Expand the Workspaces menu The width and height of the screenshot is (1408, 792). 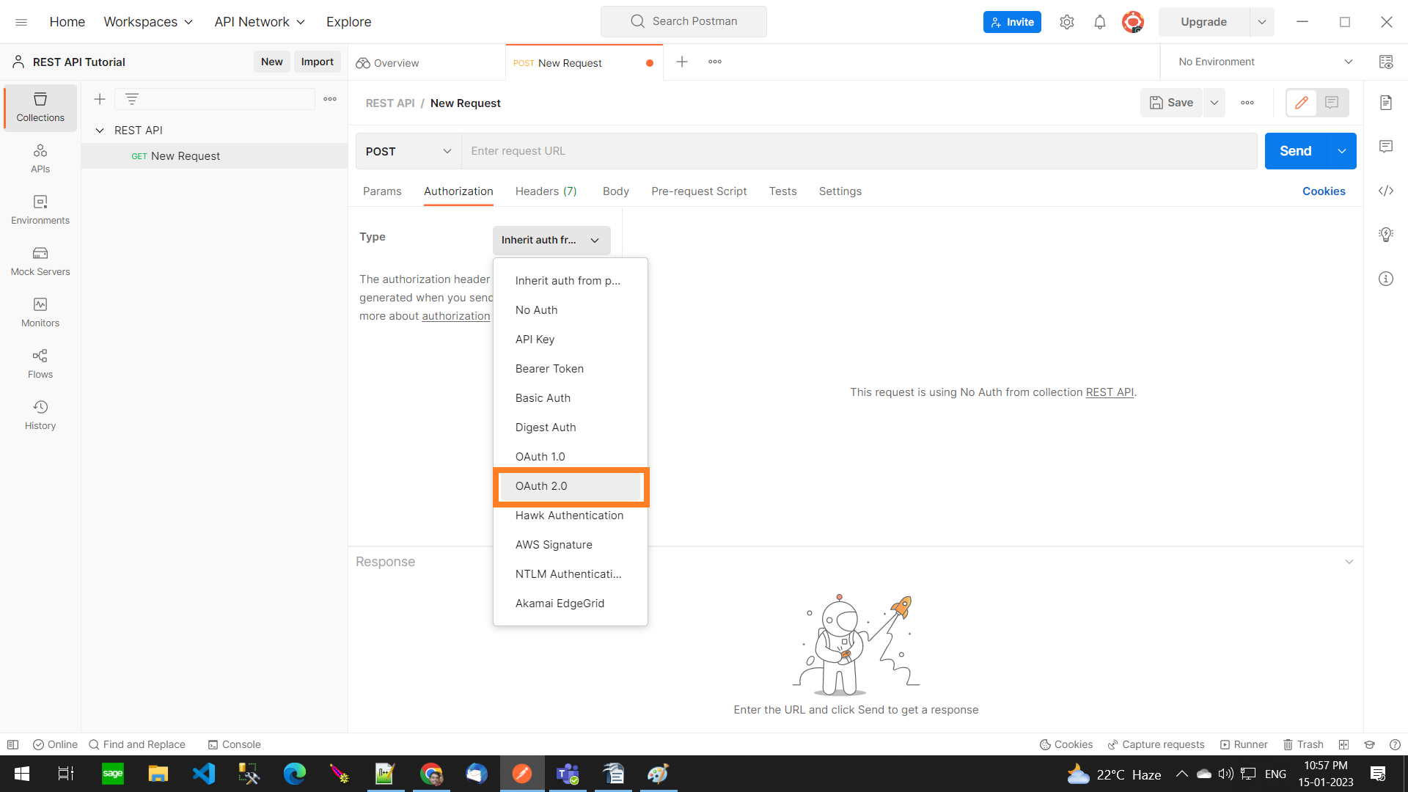pos(148,22)
